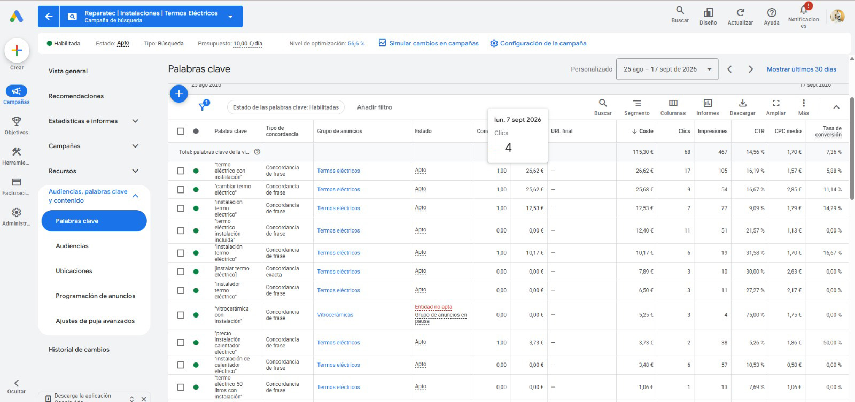Expand Estadísticas e informes section
Screen dimensions: 855x402
pyautogui.click(x=135, y=121)
